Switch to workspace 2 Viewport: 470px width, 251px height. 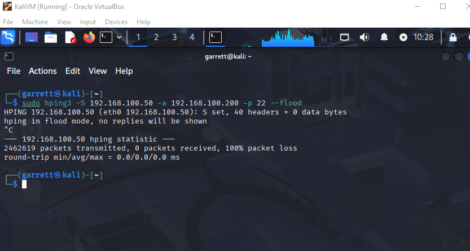coord(156,37)
